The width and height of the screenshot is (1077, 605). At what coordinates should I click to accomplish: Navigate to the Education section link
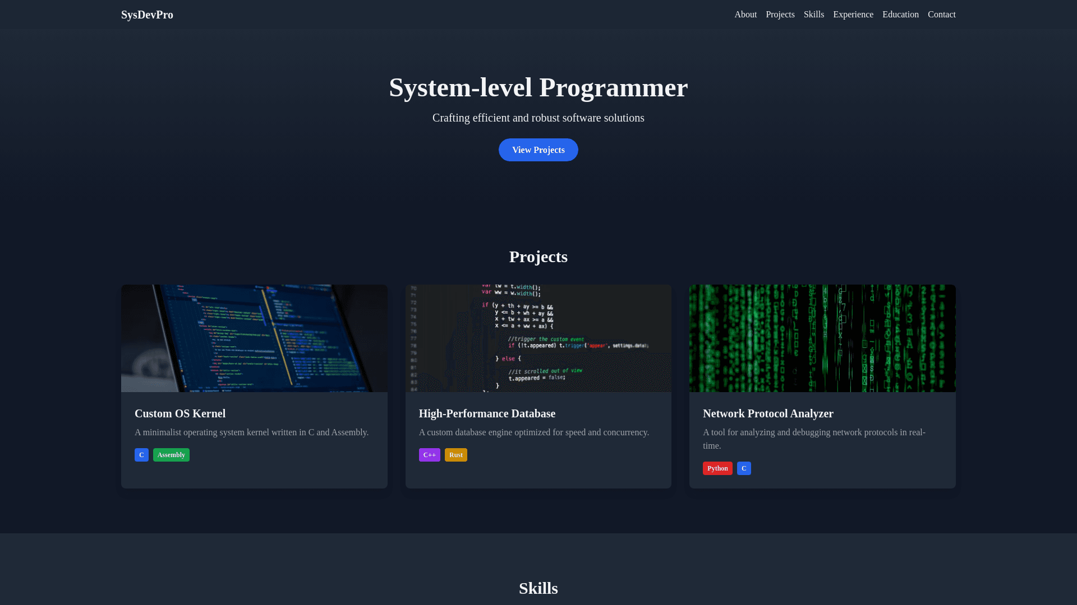point(900,15)
